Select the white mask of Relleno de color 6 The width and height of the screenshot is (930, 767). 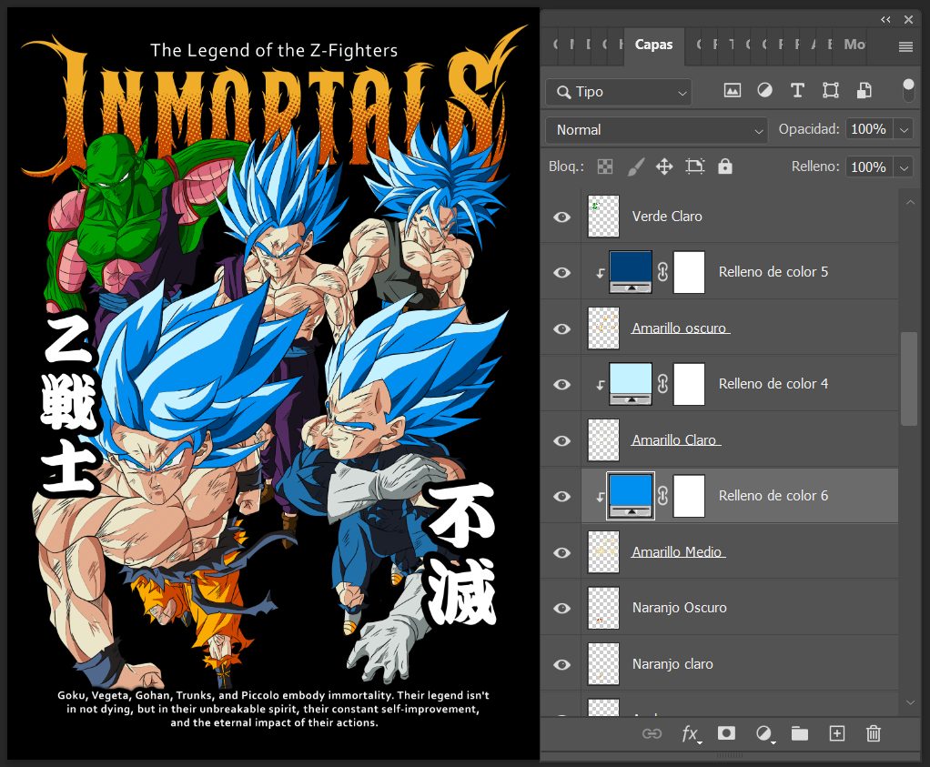click(689, 496)
